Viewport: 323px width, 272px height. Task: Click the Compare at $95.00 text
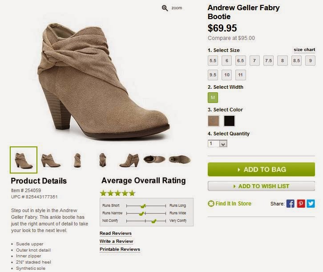pyautogui.click(x=231, y=38)
